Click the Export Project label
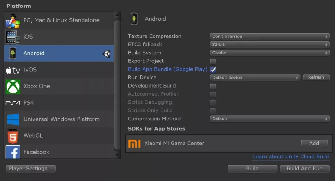 point(146,61)
